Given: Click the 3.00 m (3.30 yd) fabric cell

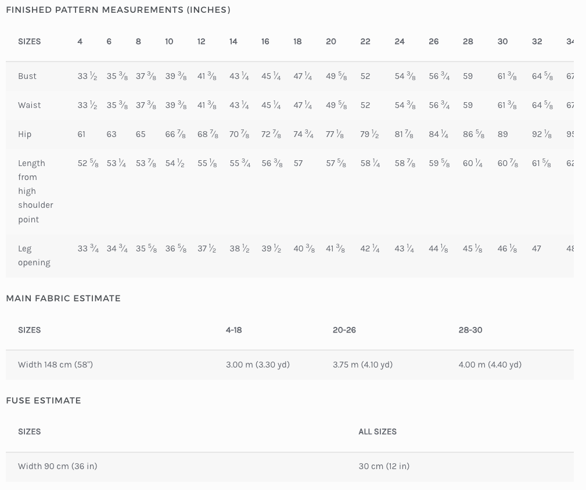Looking at the screenshot, I should pyautogui.click(x=258, y=365).
